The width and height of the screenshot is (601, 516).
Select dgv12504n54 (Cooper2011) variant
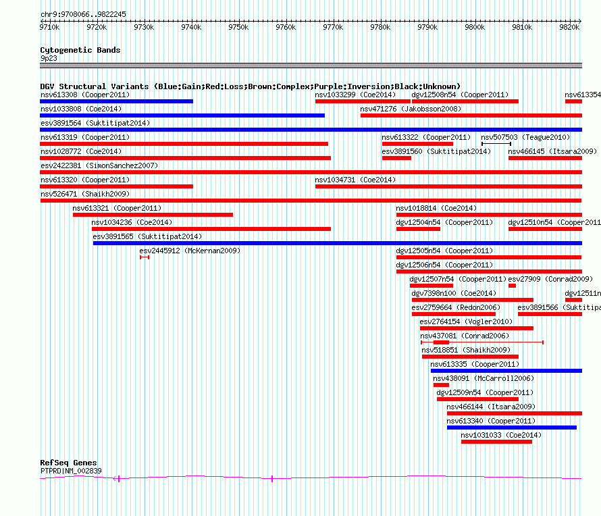click(x=444, y=222)
